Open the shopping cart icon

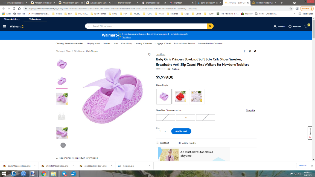click(306, 26)
